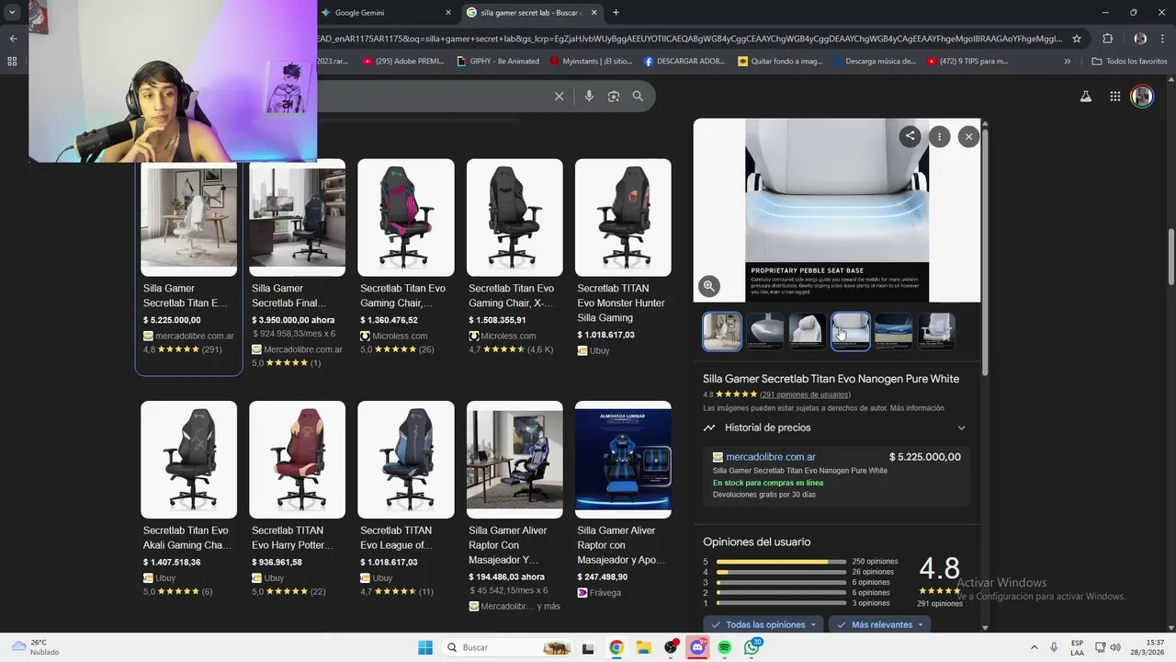Open the tab search dropdown arrow
Screen dimensions: 1176x662
pyautogui.click(x=12, y=13)
